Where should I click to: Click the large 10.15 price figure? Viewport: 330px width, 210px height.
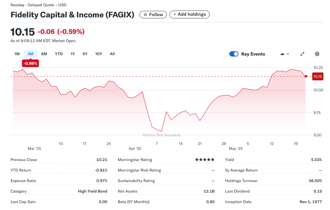22,32
